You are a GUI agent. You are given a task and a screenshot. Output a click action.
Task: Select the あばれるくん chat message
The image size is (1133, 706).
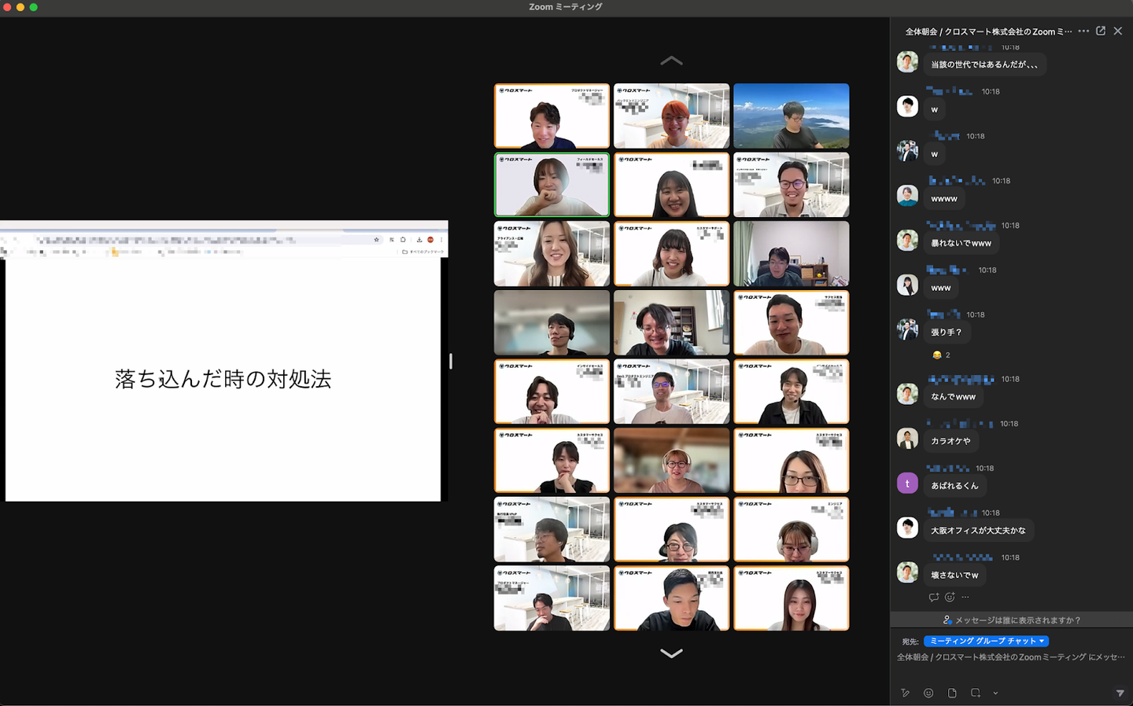coord(954,486)
